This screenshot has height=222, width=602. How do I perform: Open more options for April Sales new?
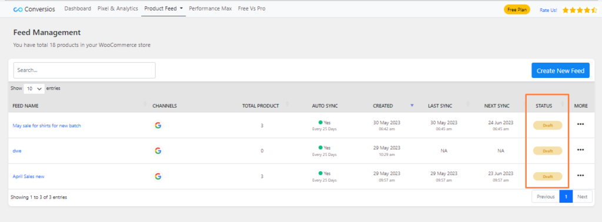click(x=580, y=176)
